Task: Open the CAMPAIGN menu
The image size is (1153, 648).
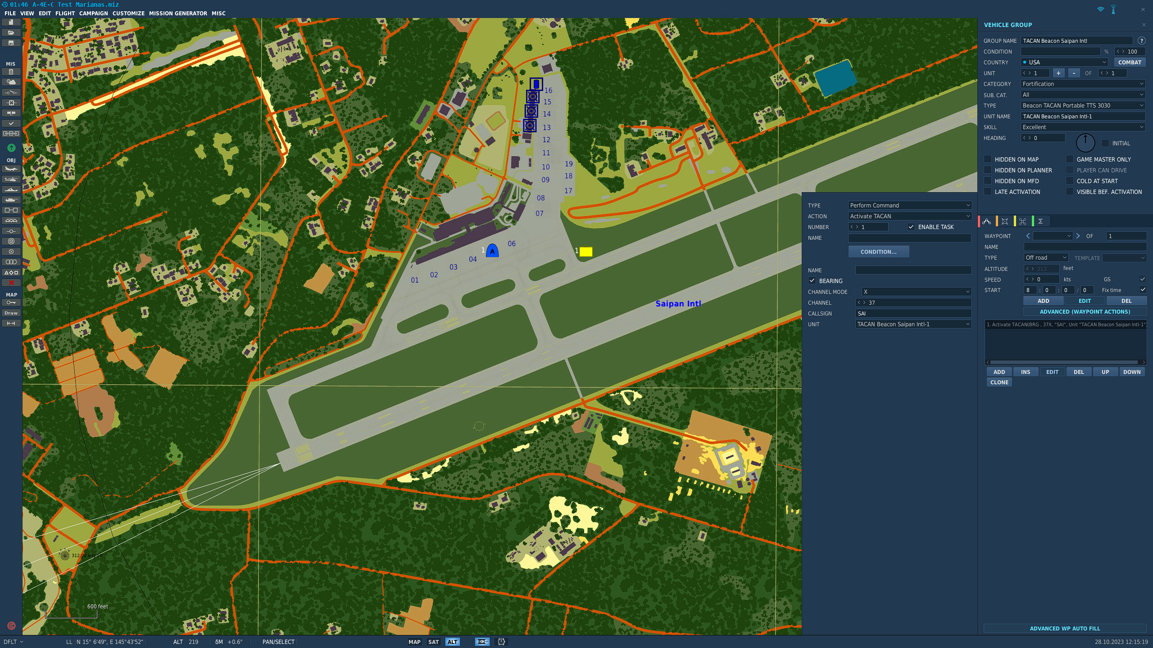Action: coord(93,13)
